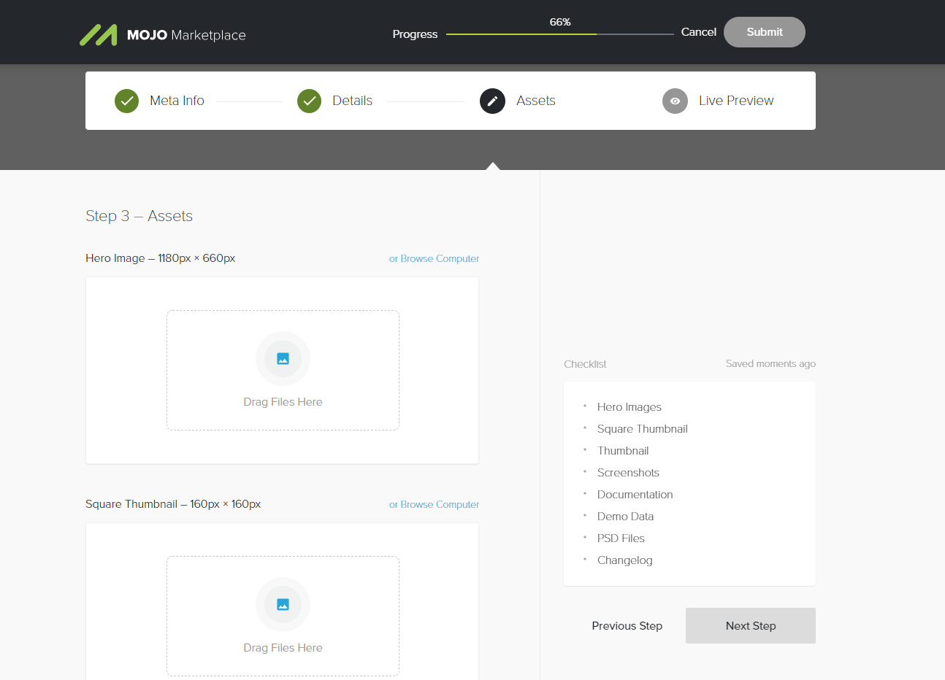Check off PSD Files in the checklist
945x680 pixels.
620,538
